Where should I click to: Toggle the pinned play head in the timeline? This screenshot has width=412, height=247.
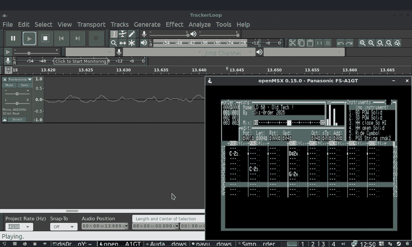coord(8,70)
